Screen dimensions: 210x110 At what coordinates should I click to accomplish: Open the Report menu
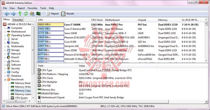click(x=21, y=8)
